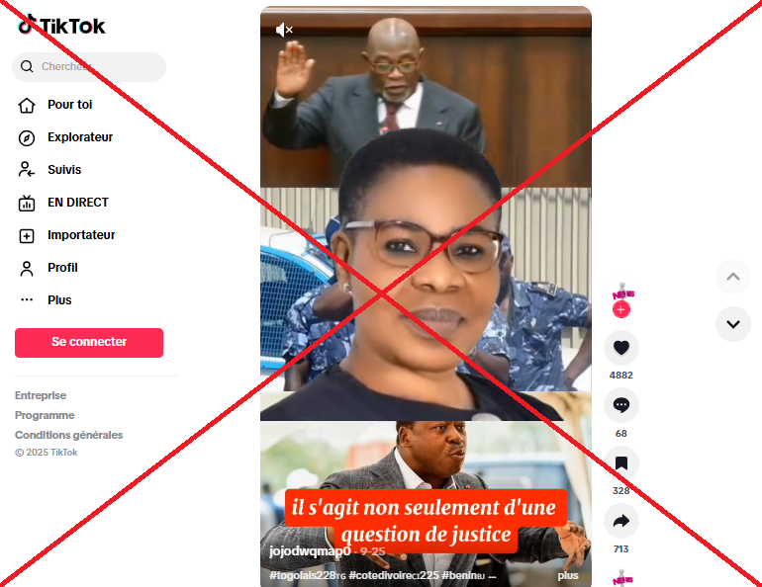Click Se connecter button
762x587 pixels.
point(89,343)
